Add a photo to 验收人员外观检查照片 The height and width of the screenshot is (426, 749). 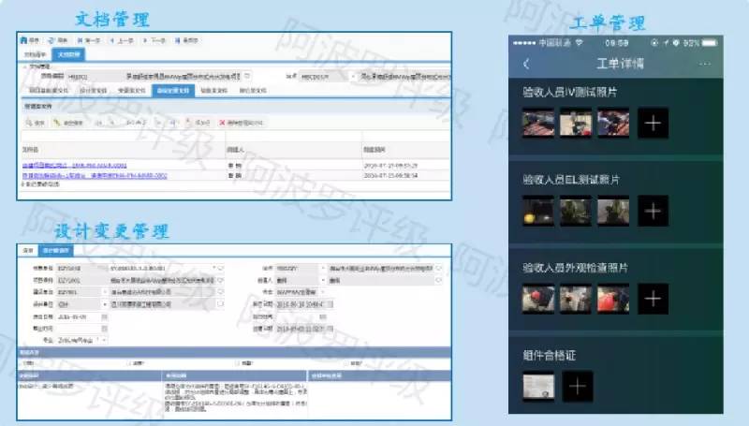(654, 300)
